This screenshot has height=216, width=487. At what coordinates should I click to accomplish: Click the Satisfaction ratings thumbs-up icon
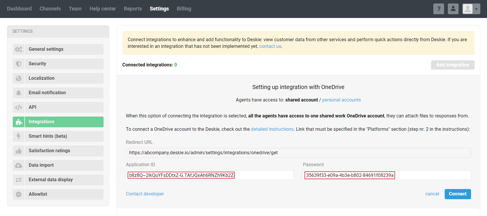click(x=19, y=151)
